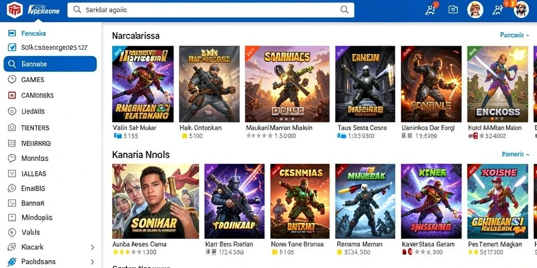The height and width of the screenshot is (268, 537).
Task: Click Kotcl AMMtan Malon title text
Action: (495, 128)
